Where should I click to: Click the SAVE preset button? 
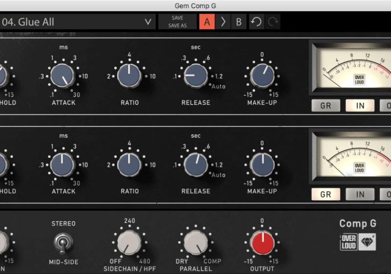point(177,18)
